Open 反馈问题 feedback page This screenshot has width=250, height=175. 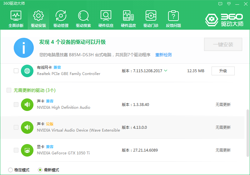(173, 19)
